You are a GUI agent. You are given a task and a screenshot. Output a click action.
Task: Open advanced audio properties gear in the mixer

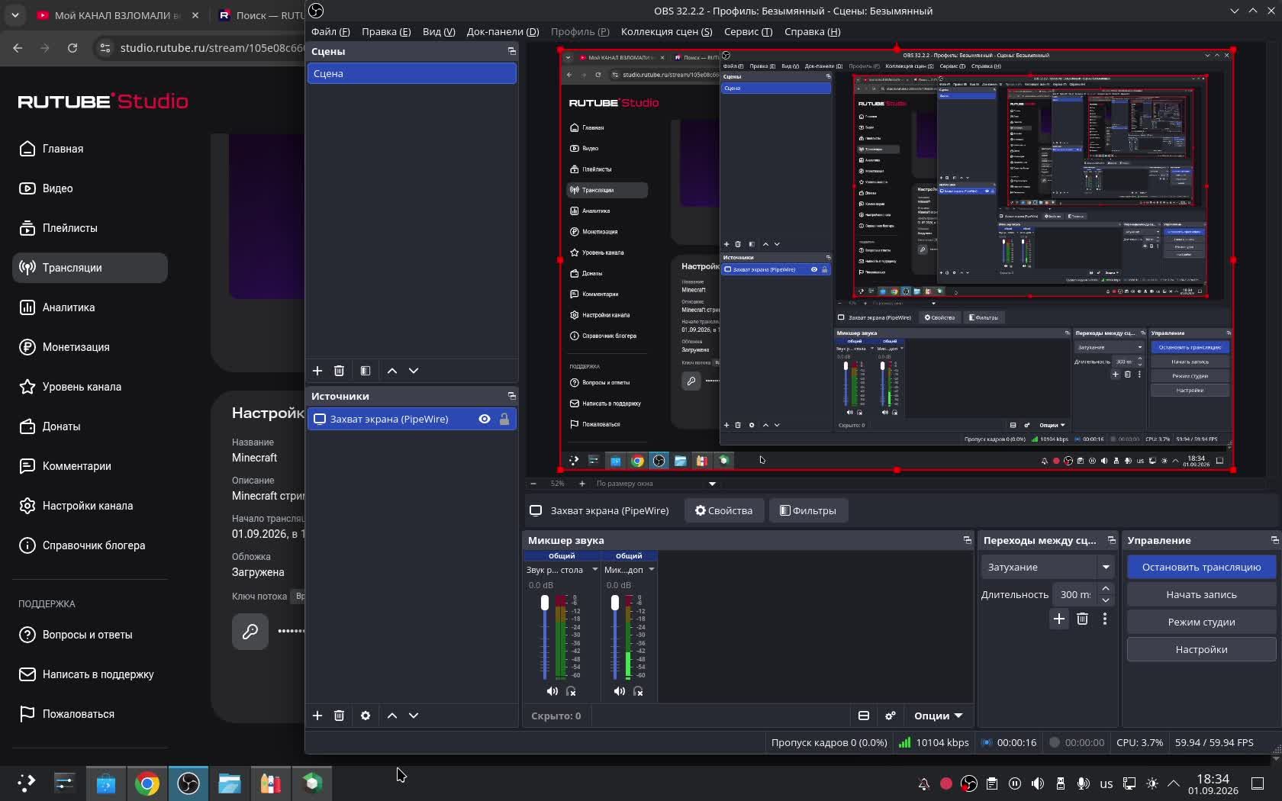point(890,716)
